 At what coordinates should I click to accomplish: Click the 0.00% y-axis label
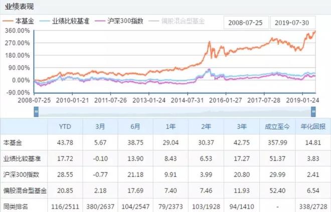click(21, 80)
